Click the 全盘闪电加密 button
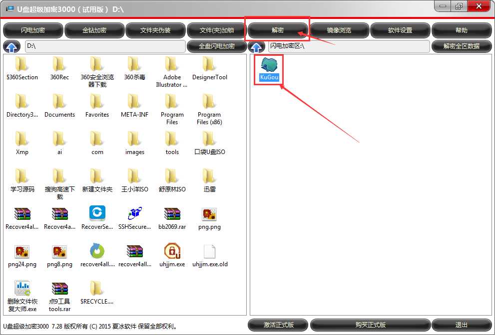 [217, 46]
